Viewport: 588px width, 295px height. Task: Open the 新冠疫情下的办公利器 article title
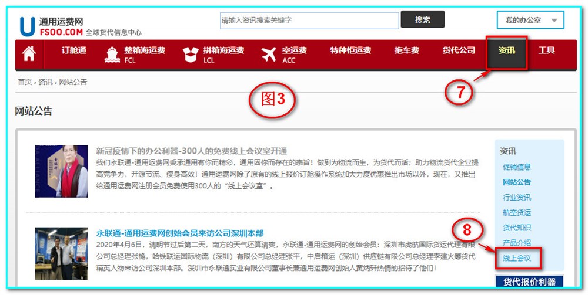tap(192, 151)
